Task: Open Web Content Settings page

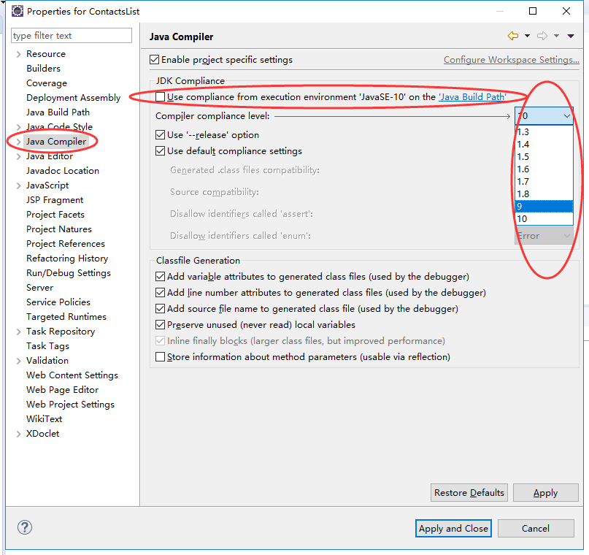Action: tap(72, 375)
